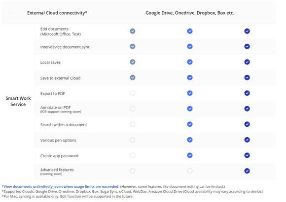This screenshot has height=202, width=286.
Task: Click empty middle-column circle for Advanced features
Action: [190, 171]
